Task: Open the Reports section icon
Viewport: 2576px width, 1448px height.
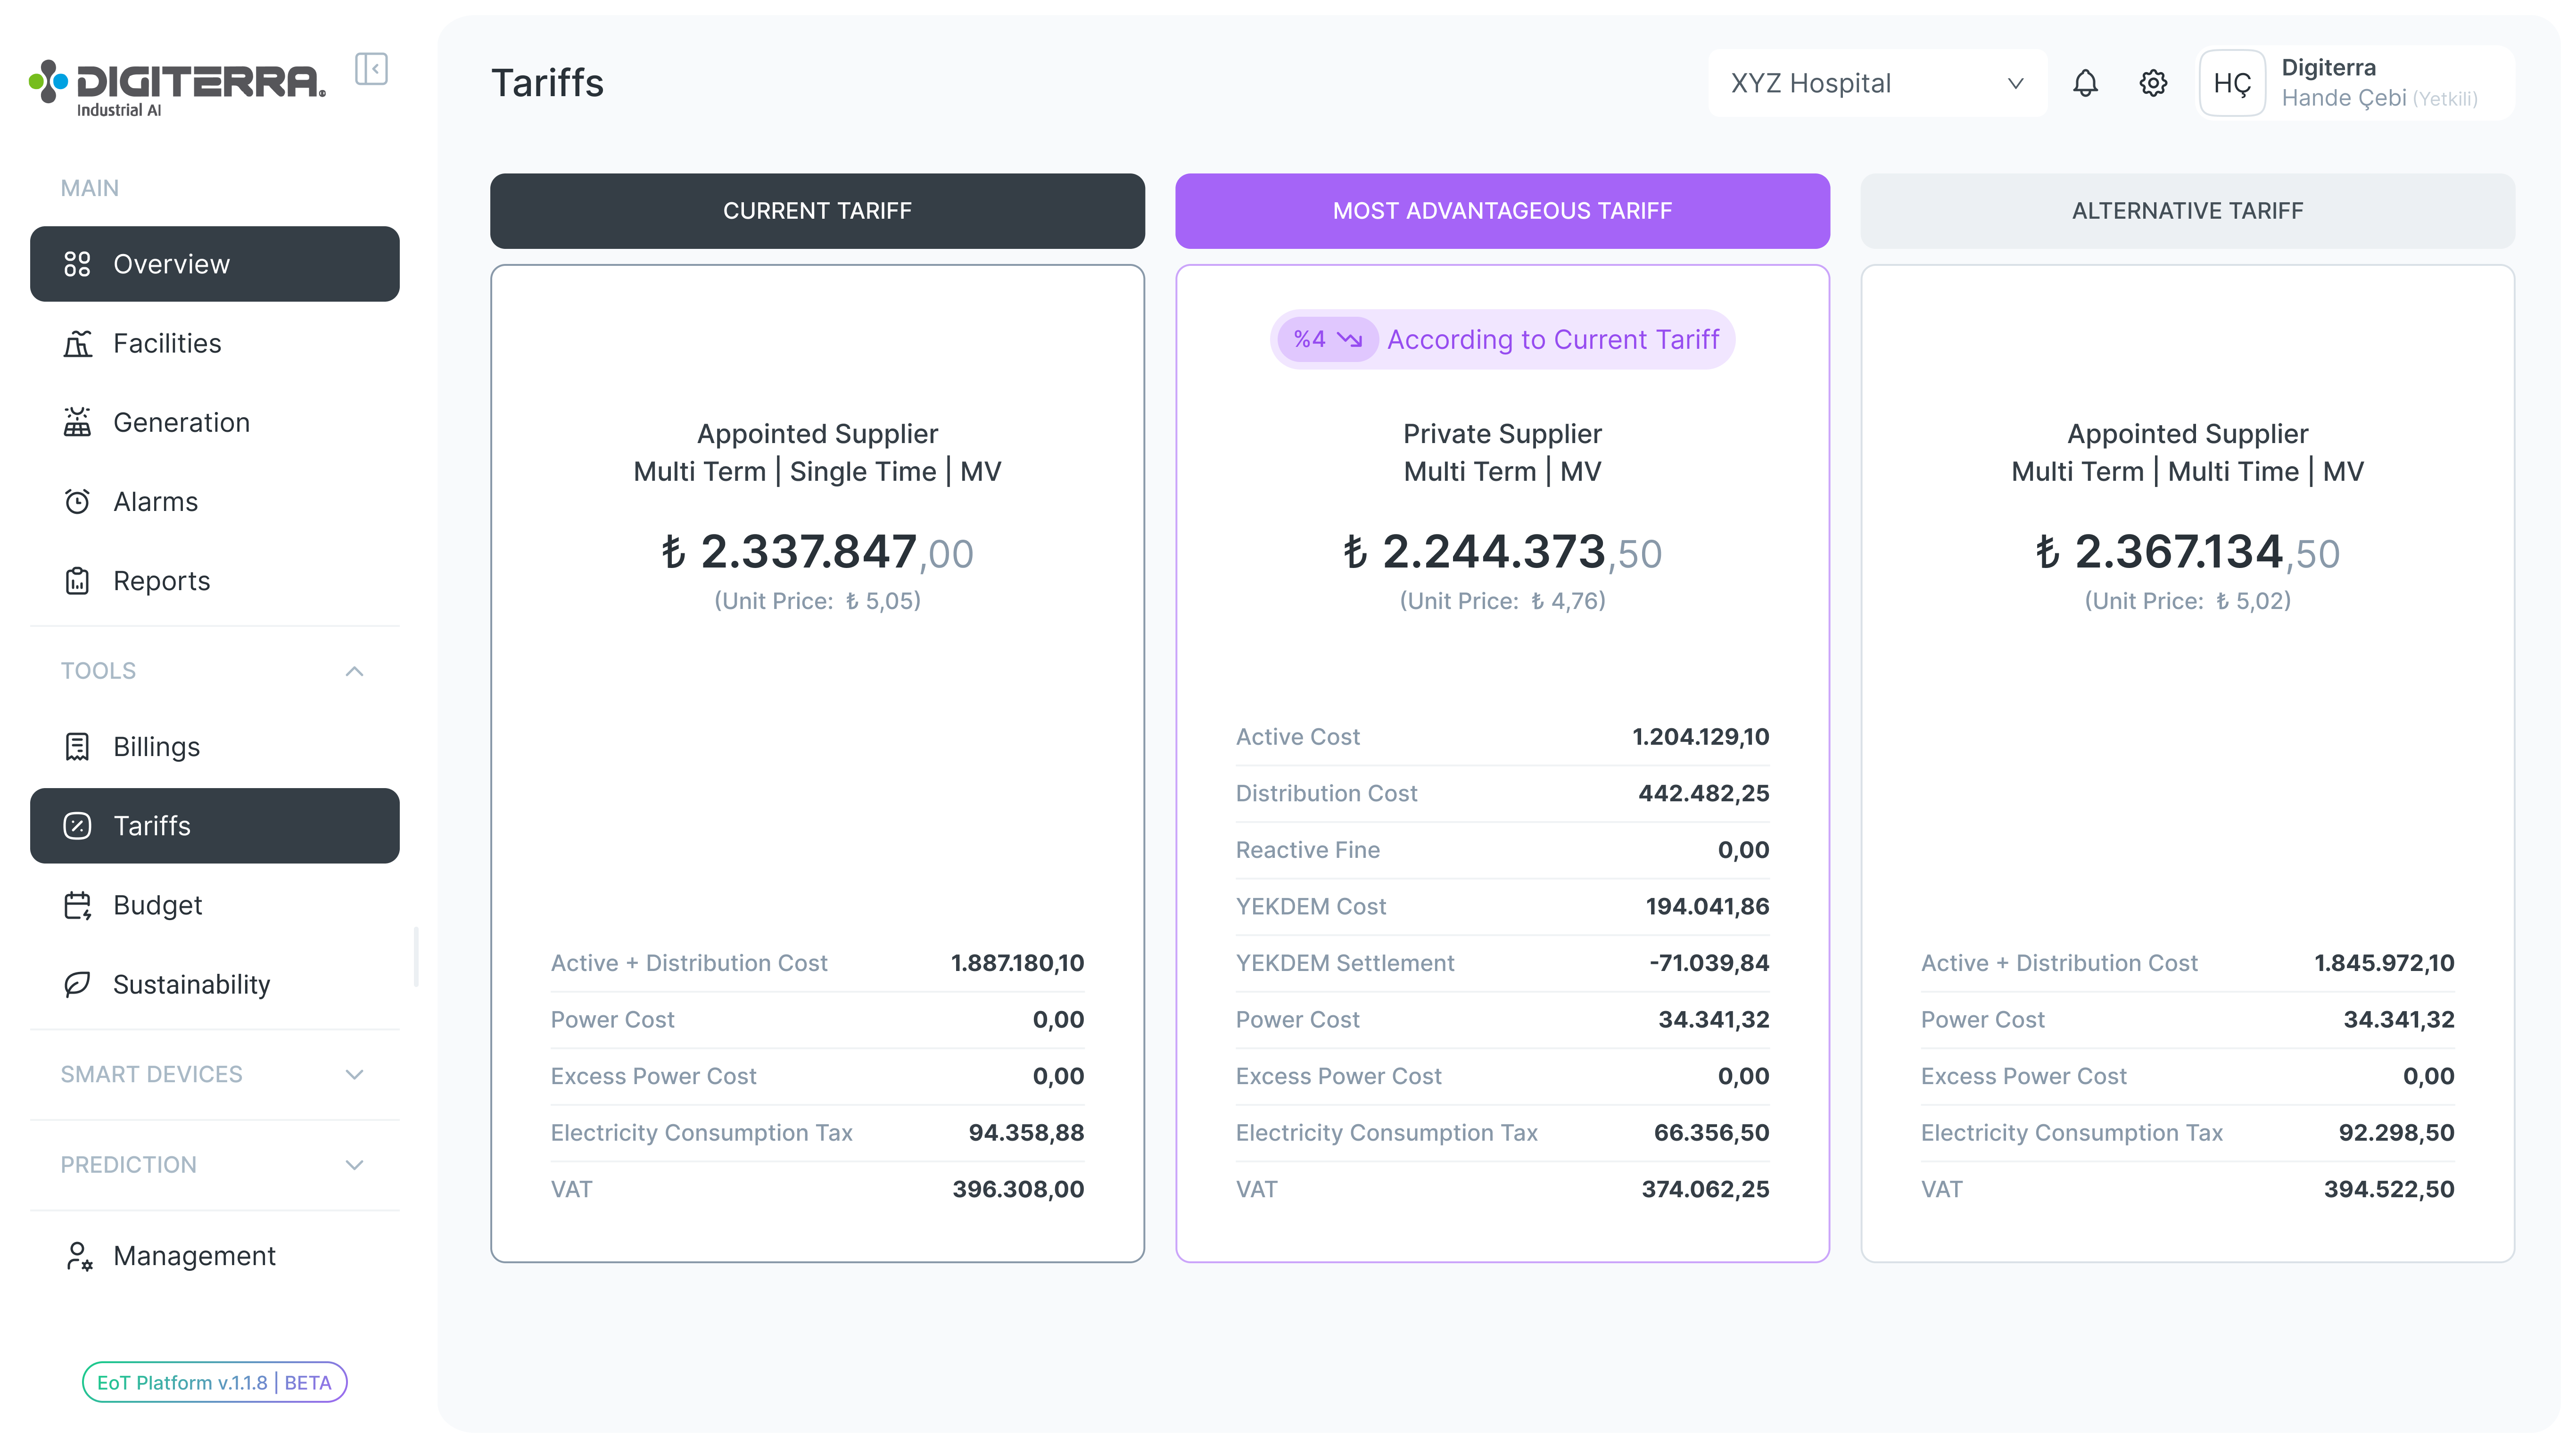Action: 79,580
